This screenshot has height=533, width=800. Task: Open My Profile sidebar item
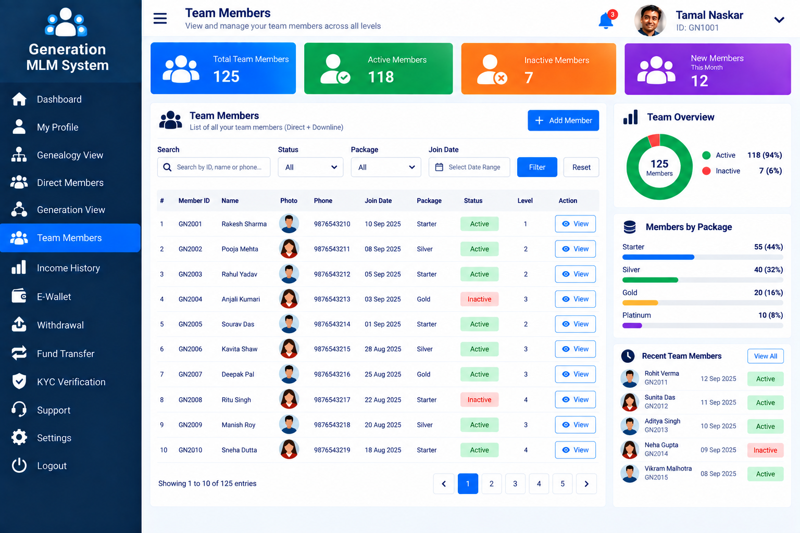point(70,127)
